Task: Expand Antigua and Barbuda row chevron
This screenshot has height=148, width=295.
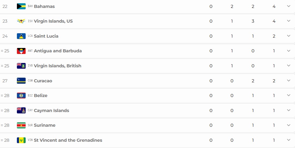Action: pyautogui.click(x=289, y=51)
